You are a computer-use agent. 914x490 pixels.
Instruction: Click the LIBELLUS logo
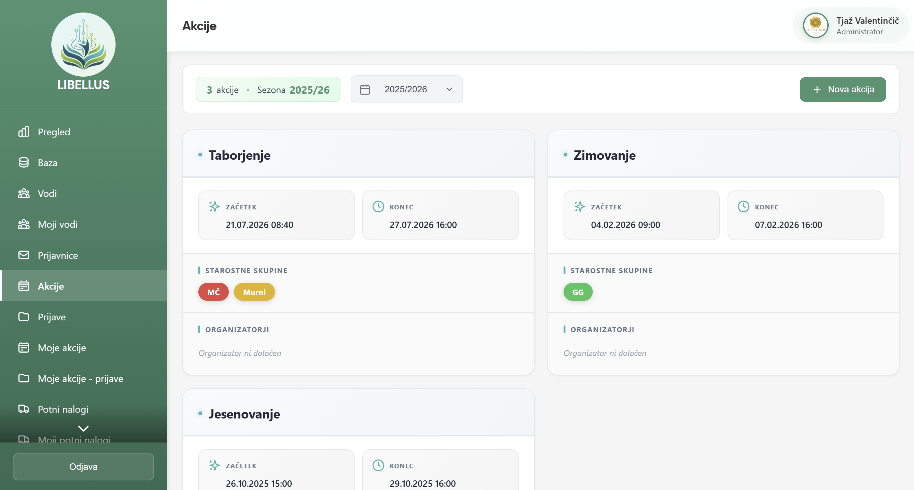pos(83,44)
